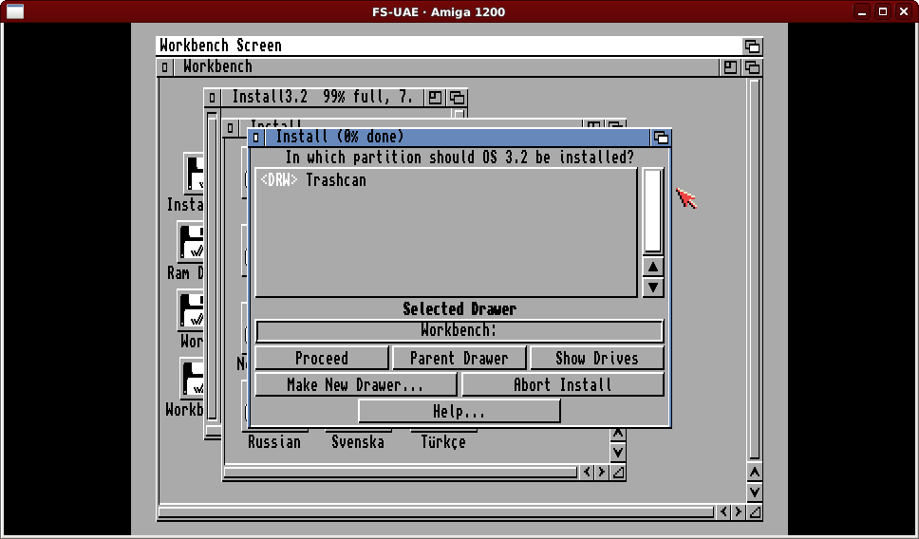919x539 pixels.
Task: Close the Workbench window
Action: [x=164, y=67]
